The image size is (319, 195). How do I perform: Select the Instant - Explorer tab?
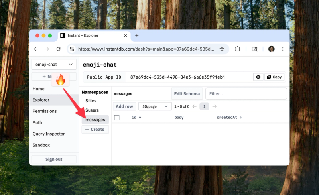pos(94,35)
